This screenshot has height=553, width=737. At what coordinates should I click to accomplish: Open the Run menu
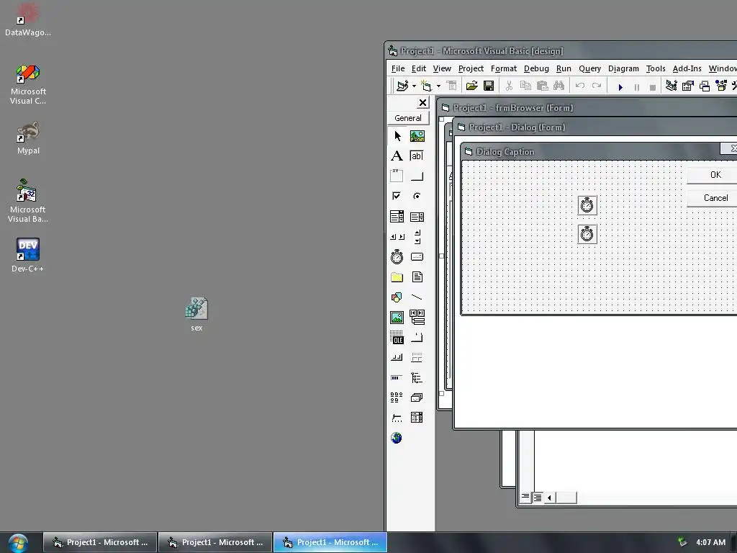tap(564, 68)
